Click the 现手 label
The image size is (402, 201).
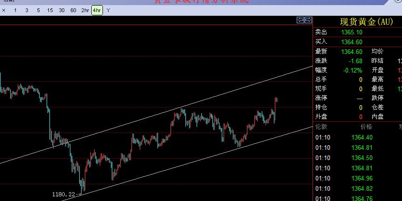(321, 89)
